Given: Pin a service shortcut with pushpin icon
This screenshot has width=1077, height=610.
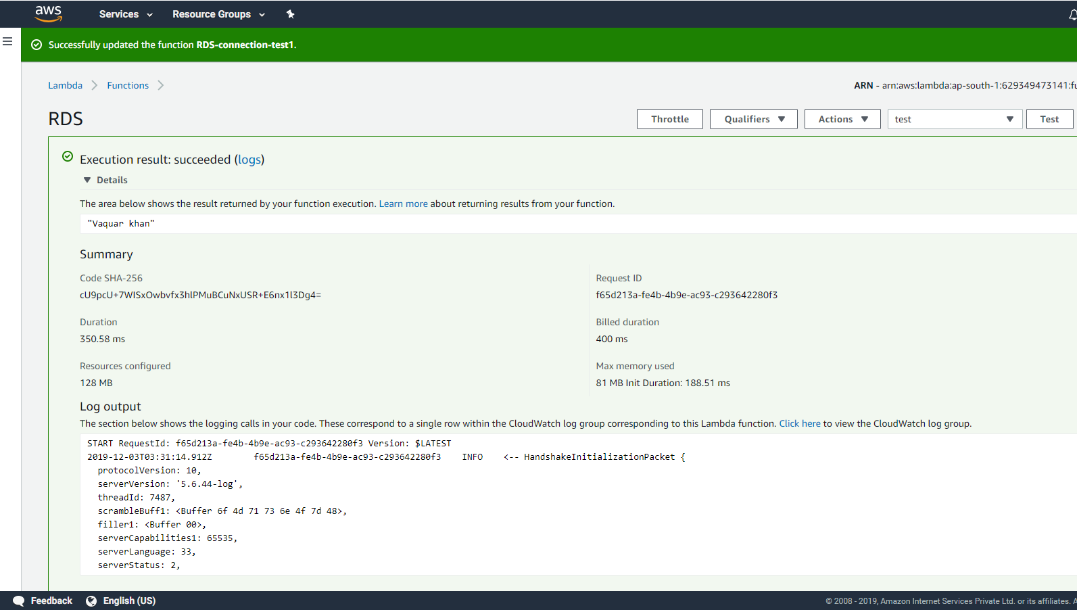Looking at the screenshot, I should coord(290,14).
